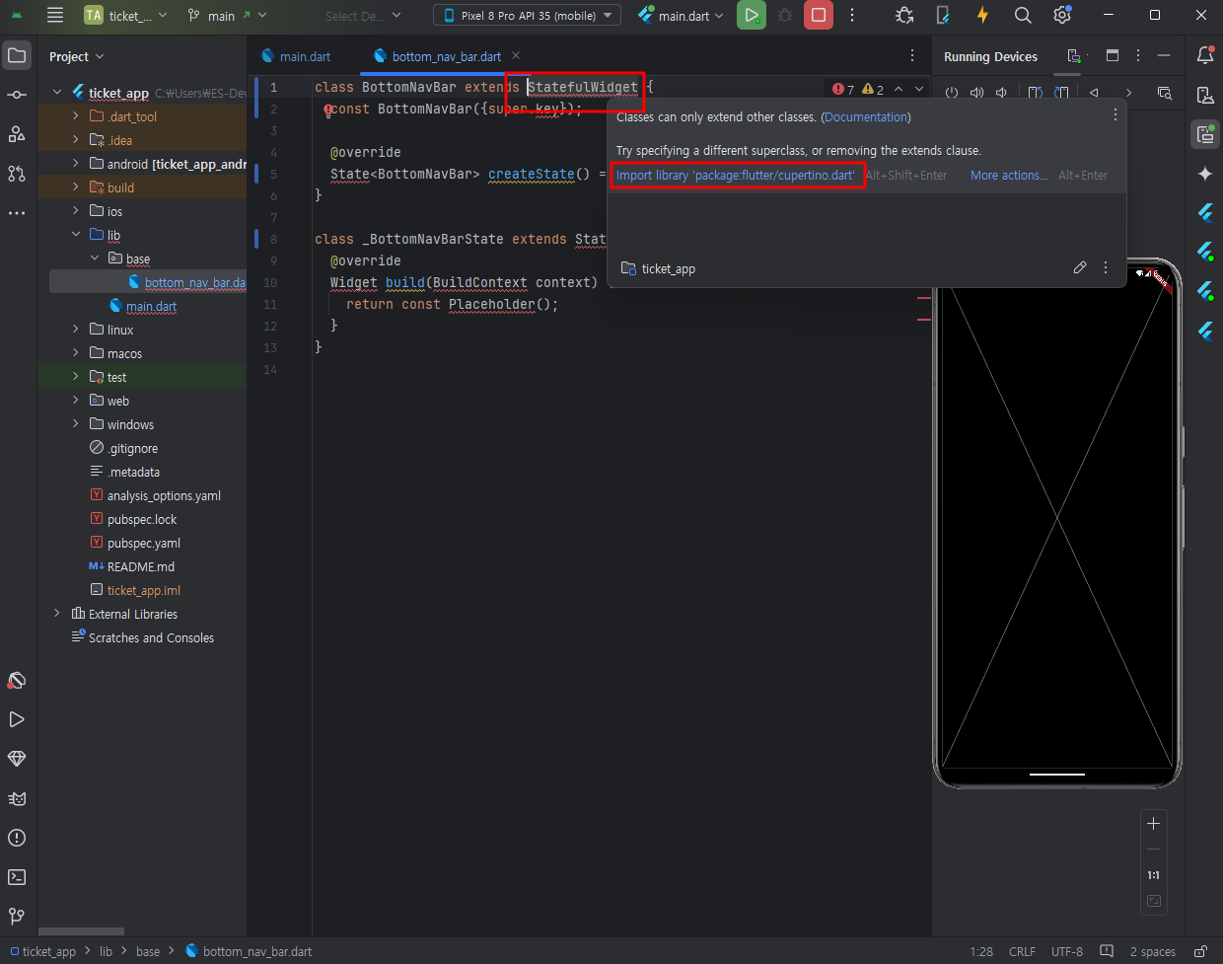Collapse the lib folder in project tree
Screen dimensions: 1223x964
click(x=76, y=235)
